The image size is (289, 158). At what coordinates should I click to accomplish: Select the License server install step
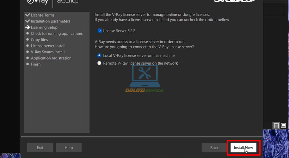click(48, 46)
